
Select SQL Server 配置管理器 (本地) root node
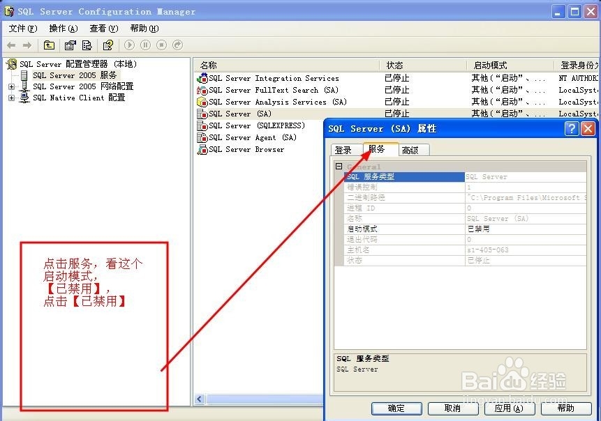[x=78, y=64]
